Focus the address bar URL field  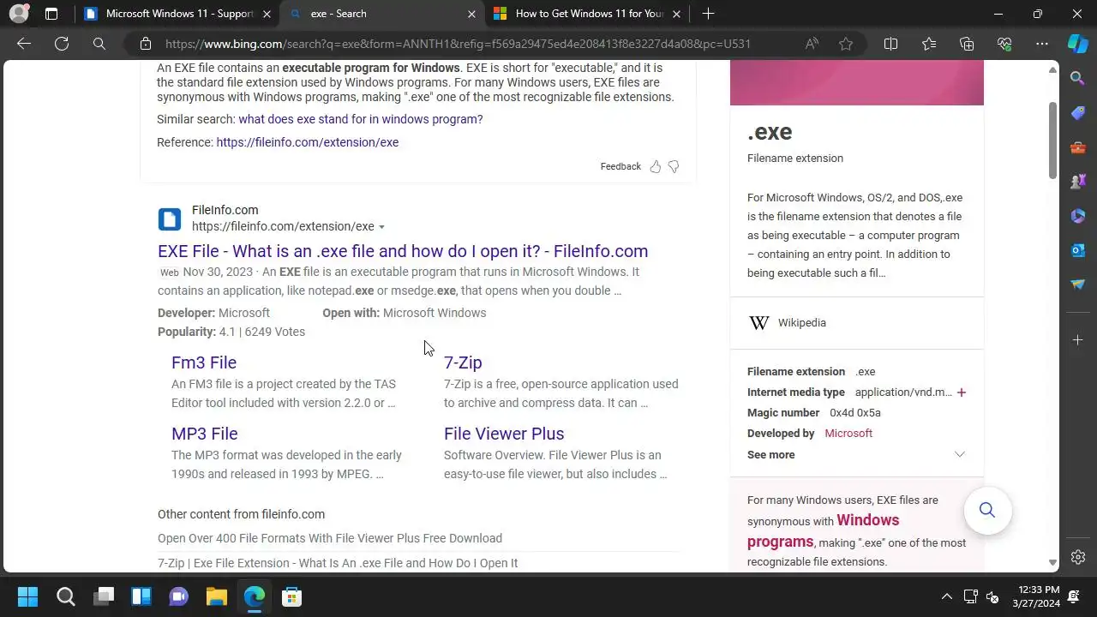click(x=458, y=44)
